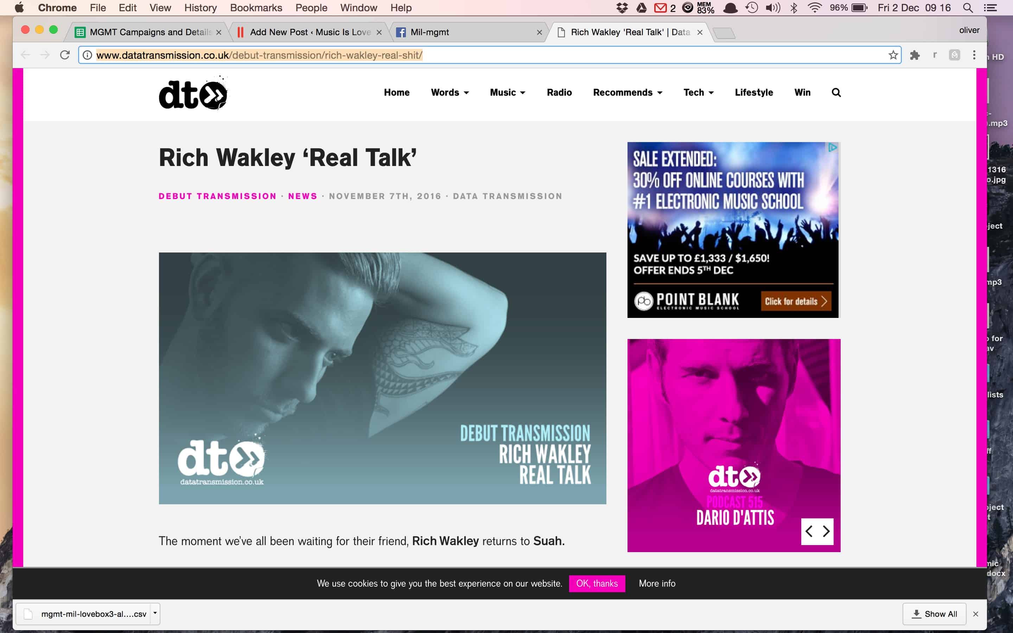Open the Dropbox menu bar icon
Screen dimensions: 1013x633
pyautogui.click(x=622, y=8)
